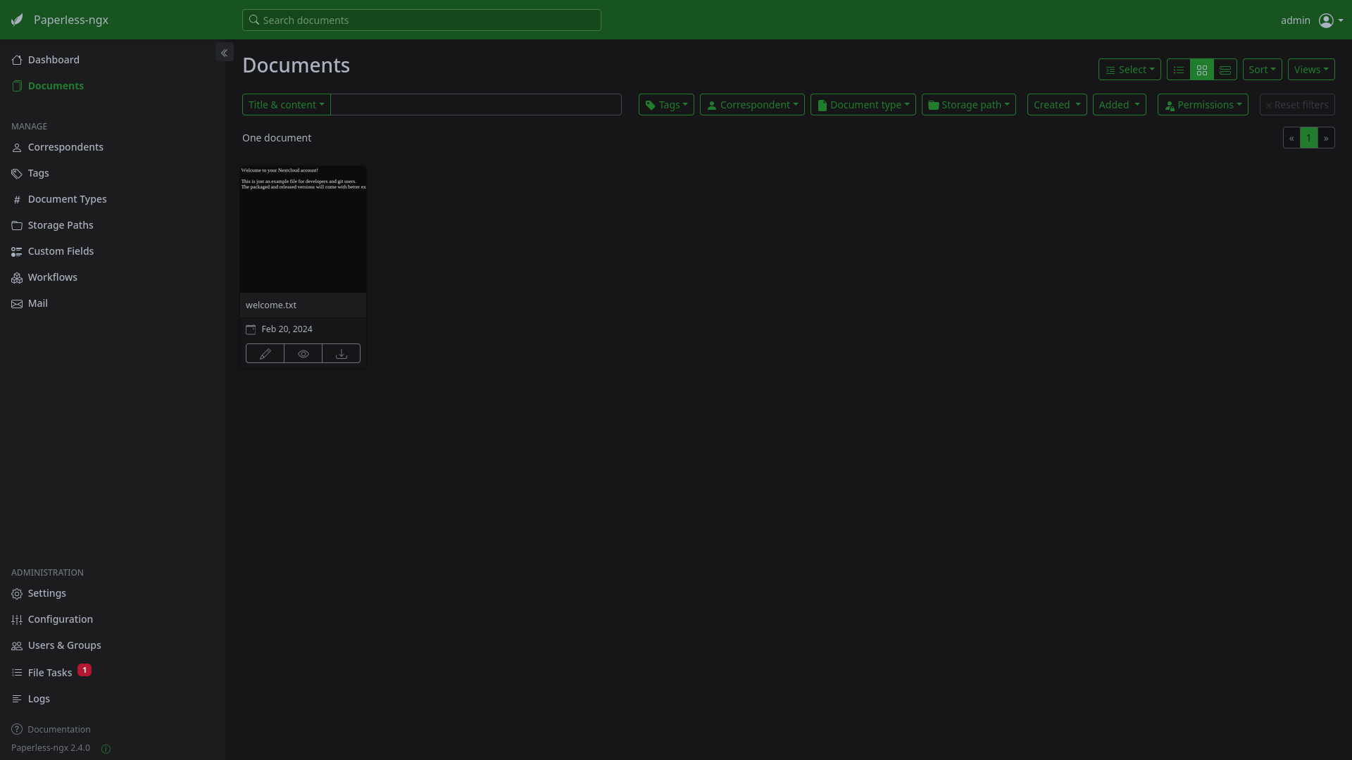Expand the Title & content search type dropdown
This screenshot has height=760, width=1352.
tap(286, 105)
